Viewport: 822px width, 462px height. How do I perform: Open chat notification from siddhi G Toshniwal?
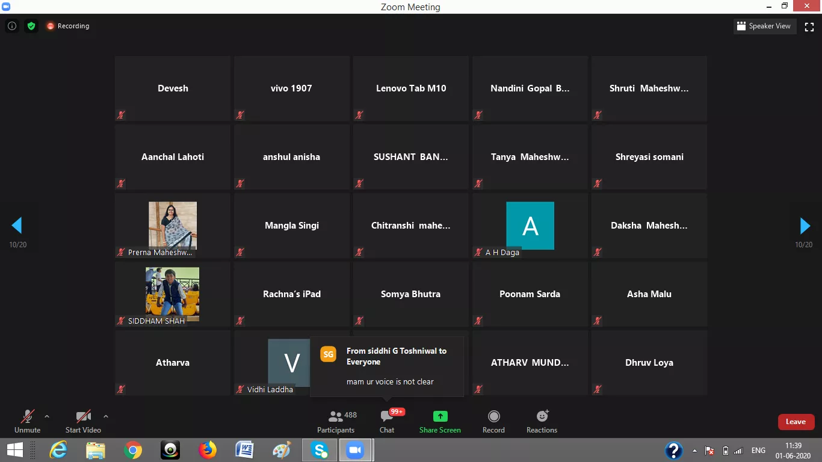coord(387,366)
